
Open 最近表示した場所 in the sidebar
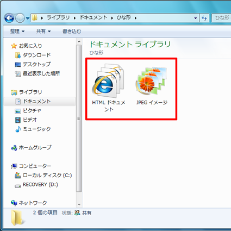pyautogui.click(x=38, y=73)
